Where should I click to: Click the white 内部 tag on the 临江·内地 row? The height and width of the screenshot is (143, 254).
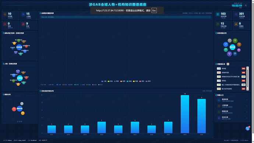243,85
